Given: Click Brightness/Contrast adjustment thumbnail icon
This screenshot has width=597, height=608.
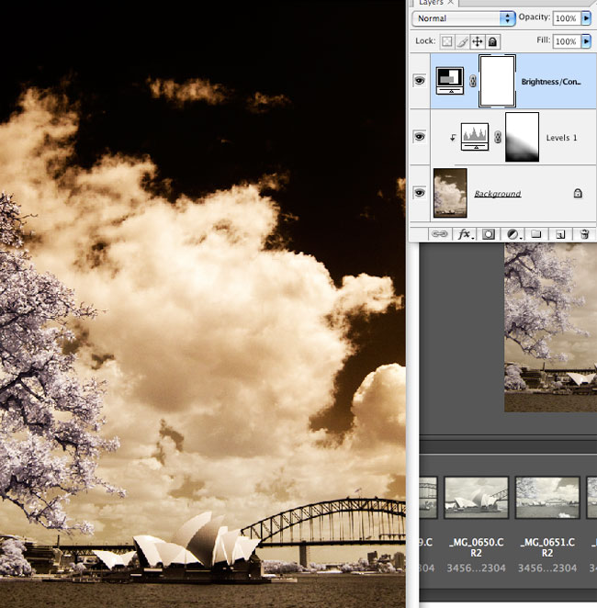Looking at the screenshot, I should (x=450, y=81).
